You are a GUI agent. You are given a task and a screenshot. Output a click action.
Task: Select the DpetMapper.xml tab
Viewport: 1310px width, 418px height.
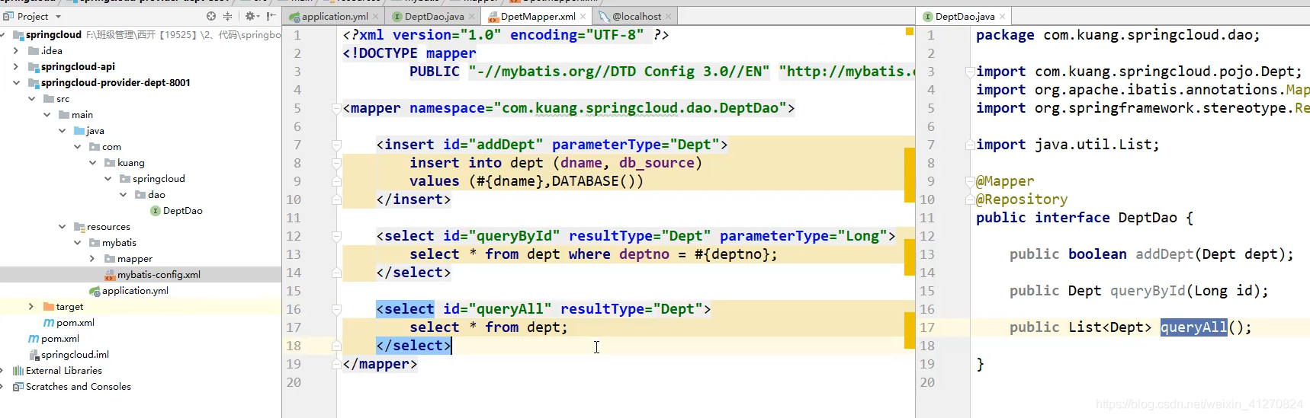click(x=538, y=16)
